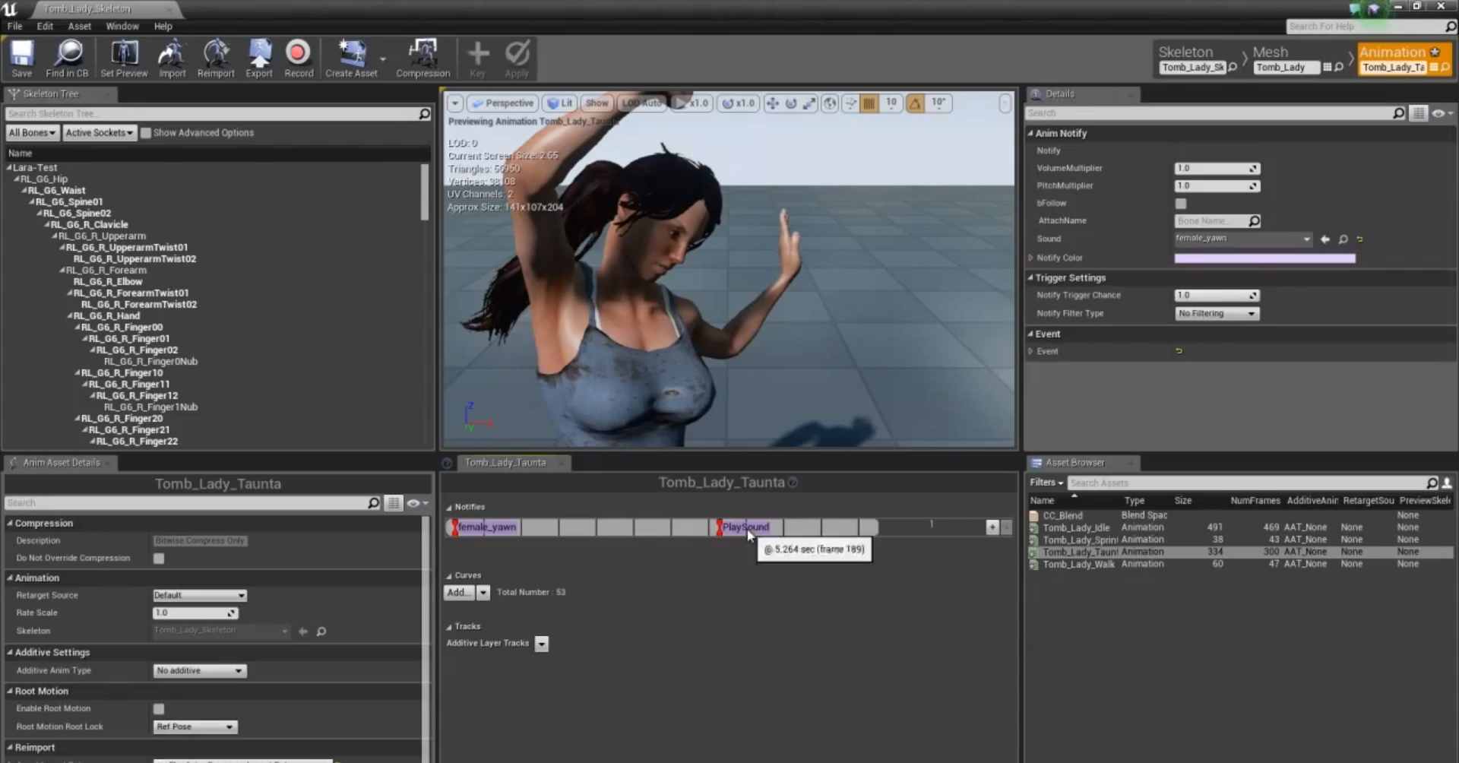Start recording with the Record icon
Screen dimensions: 1459x763
tap(298, 59)
